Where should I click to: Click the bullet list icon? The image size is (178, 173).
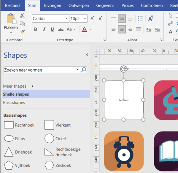pyautogui.click(x=140, y=18)
